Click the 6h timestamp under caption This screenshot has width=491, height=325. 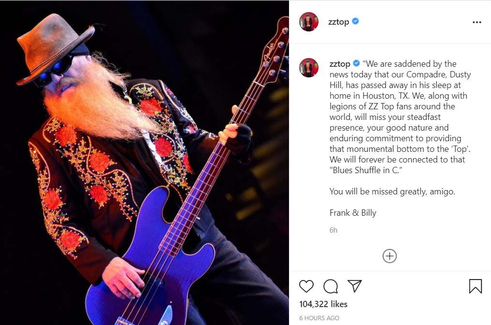333,230
